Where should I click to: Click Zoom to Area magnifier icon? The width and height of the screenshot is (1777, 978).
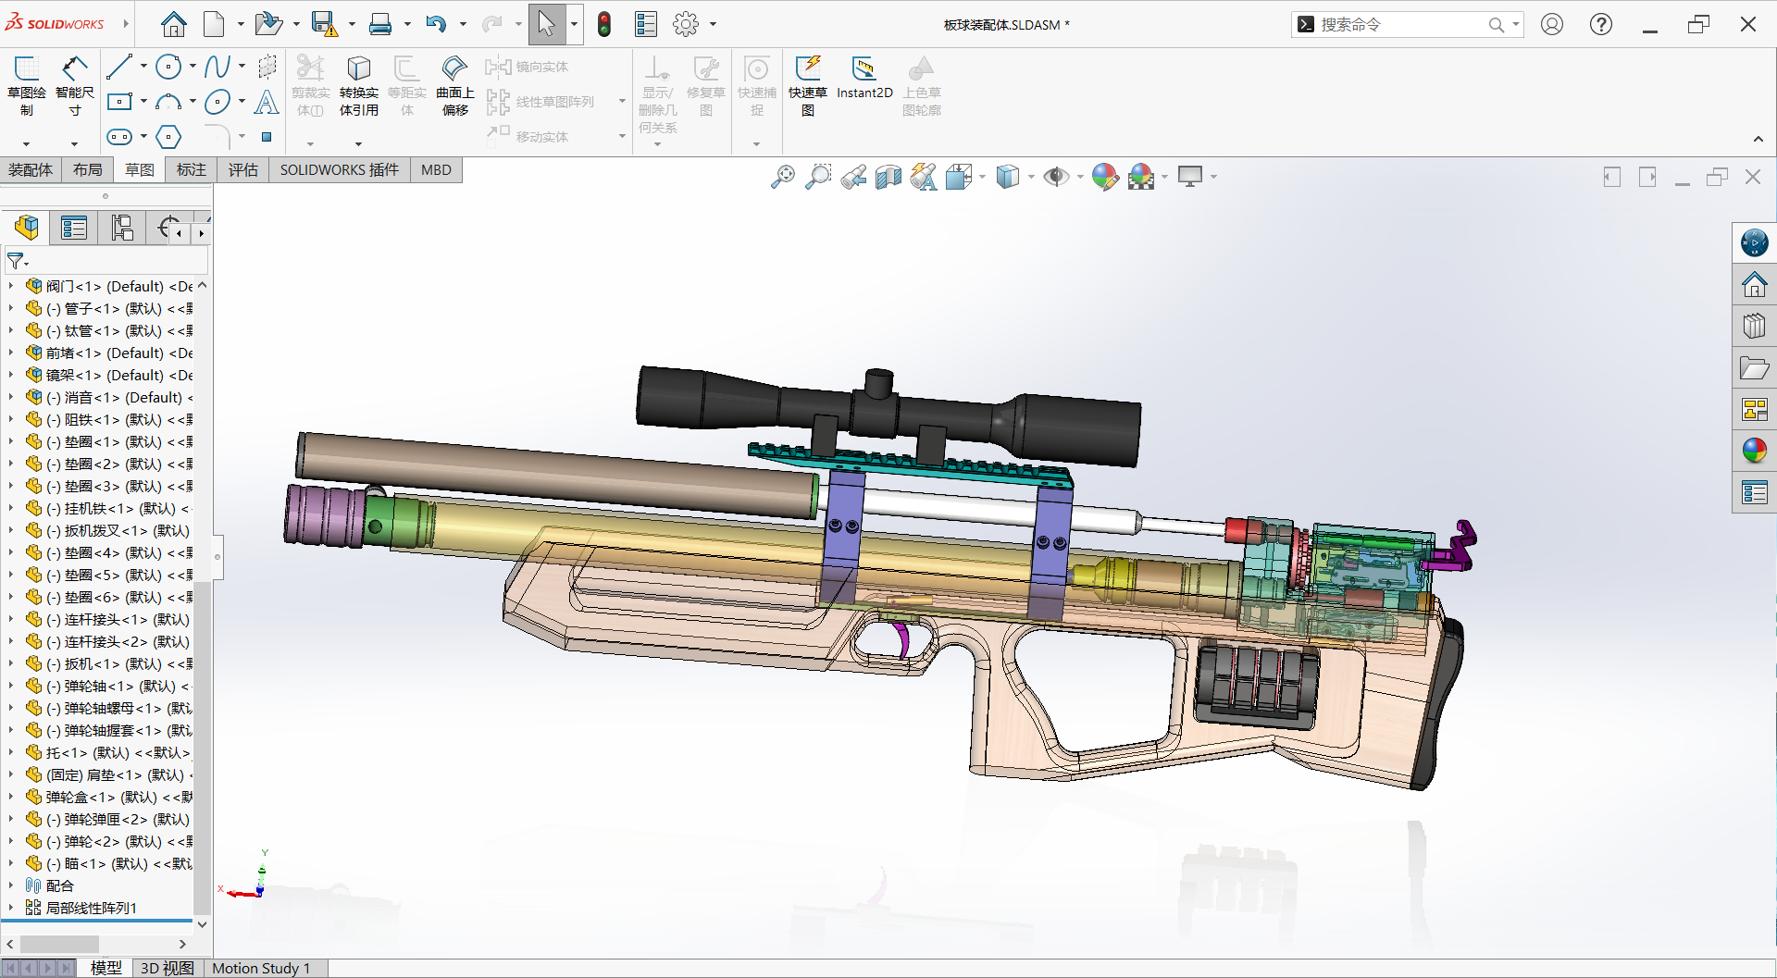coord(818,176)
